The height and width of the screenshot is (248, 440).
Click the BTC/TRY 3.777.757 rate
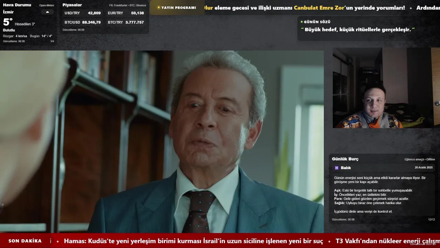coord(126,22)
